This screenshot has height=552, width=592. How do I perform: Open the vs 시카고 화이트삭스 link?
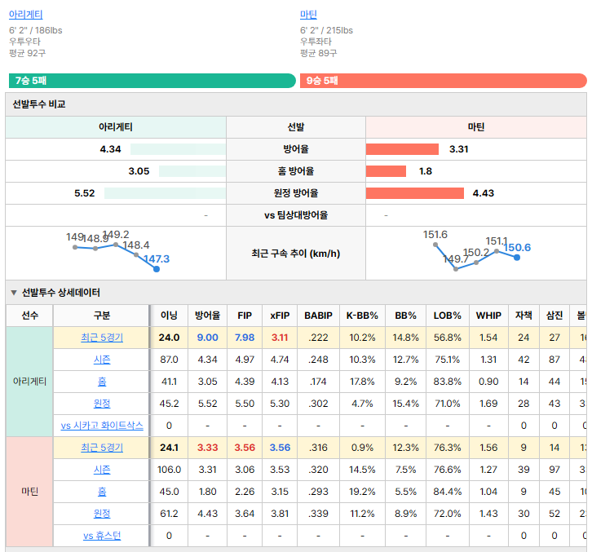(x=102, y=426)
